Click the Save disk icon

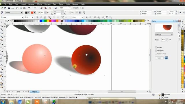point(9,8)
